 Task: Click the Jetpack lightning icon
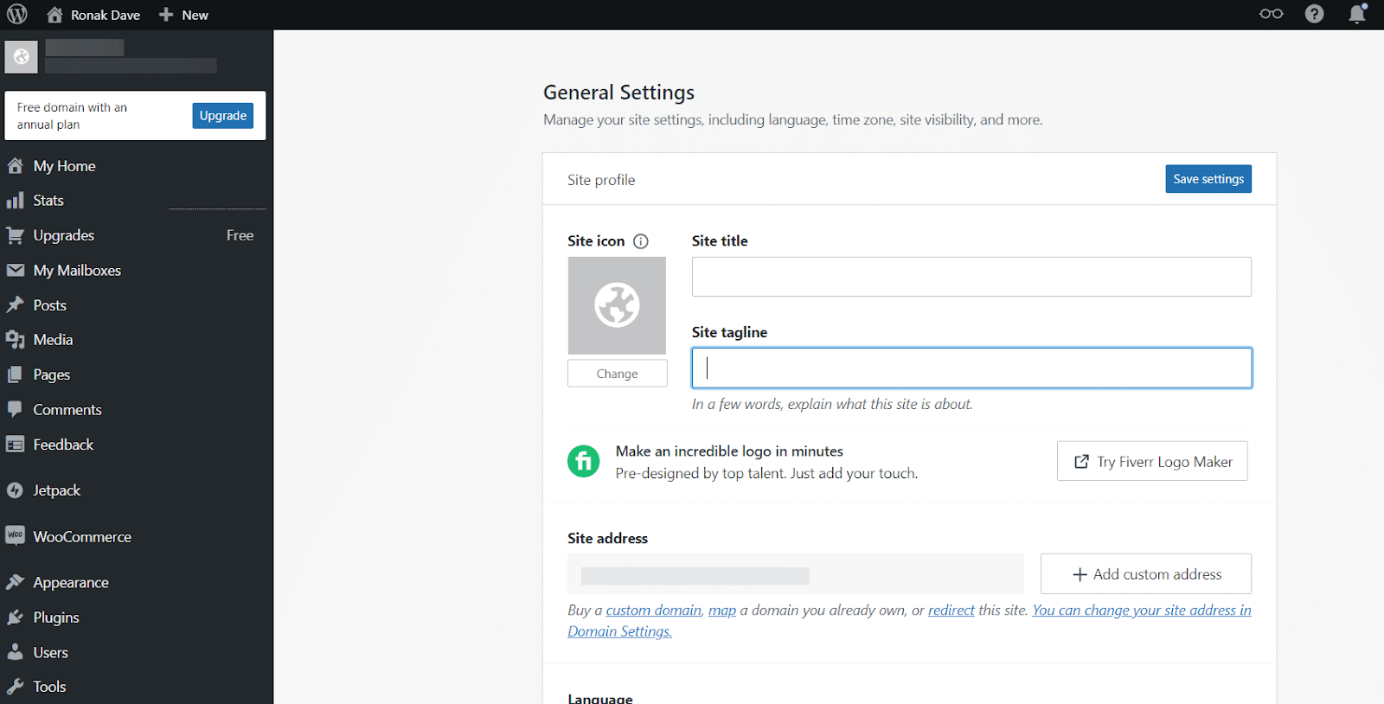(15, 490)
